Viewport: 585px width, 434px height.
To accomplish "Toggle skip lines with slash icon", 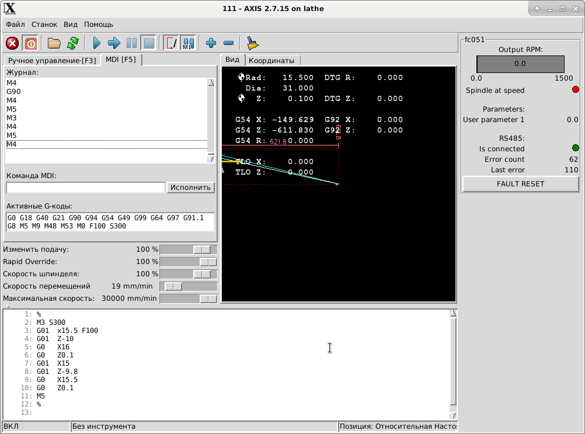I will [x=171, y=43].
